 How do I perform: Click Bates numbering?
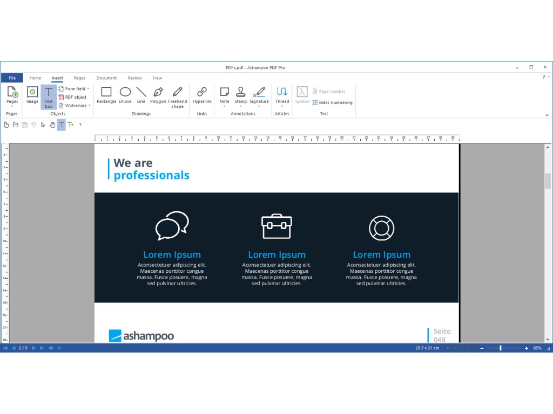pos(332,102)
